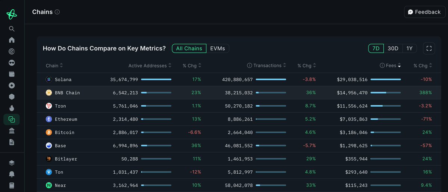Open the BNB Chain row link
448x192 pixels.
tap(67, 93)
